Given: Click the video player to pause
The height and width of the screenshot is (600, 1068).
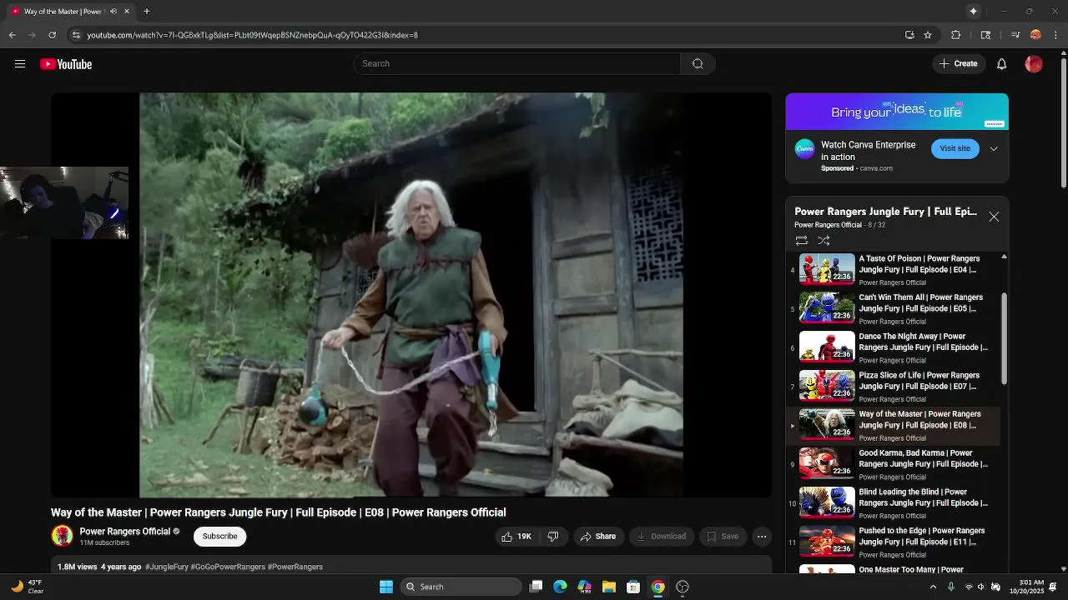Looking at the screenshot, I should (x=411, y=295).
